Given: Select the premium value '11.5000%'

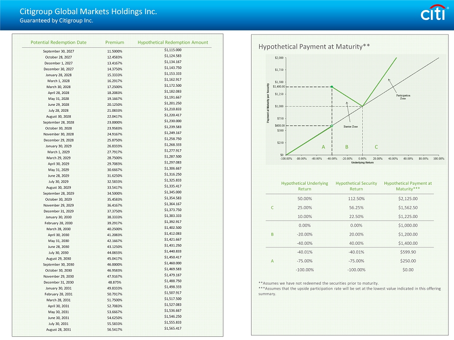Looking at the screenshot, I should [x=115, y=51].
